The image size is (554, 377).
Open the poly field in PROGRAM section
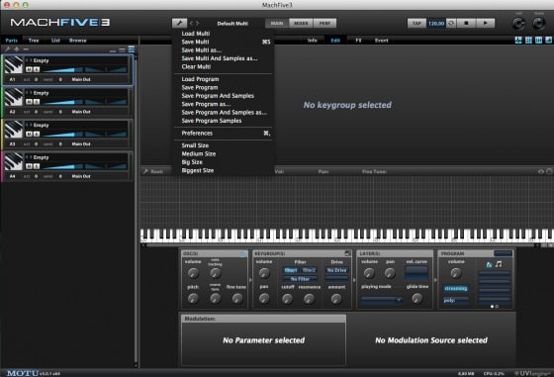[x=456, y=301]
